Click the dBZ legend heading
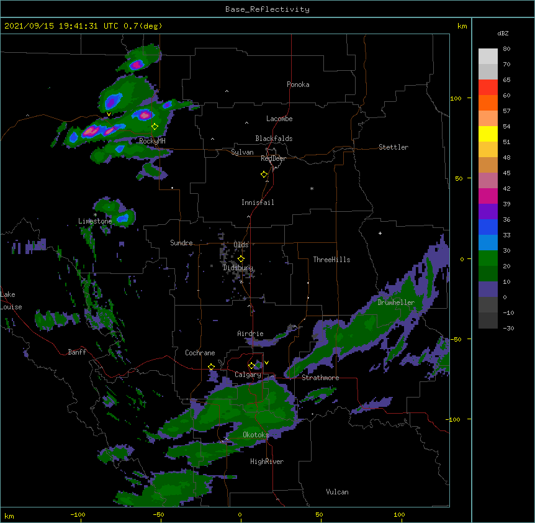The width and height of the screenshot is (535, 523). click(x=503, y=33)
